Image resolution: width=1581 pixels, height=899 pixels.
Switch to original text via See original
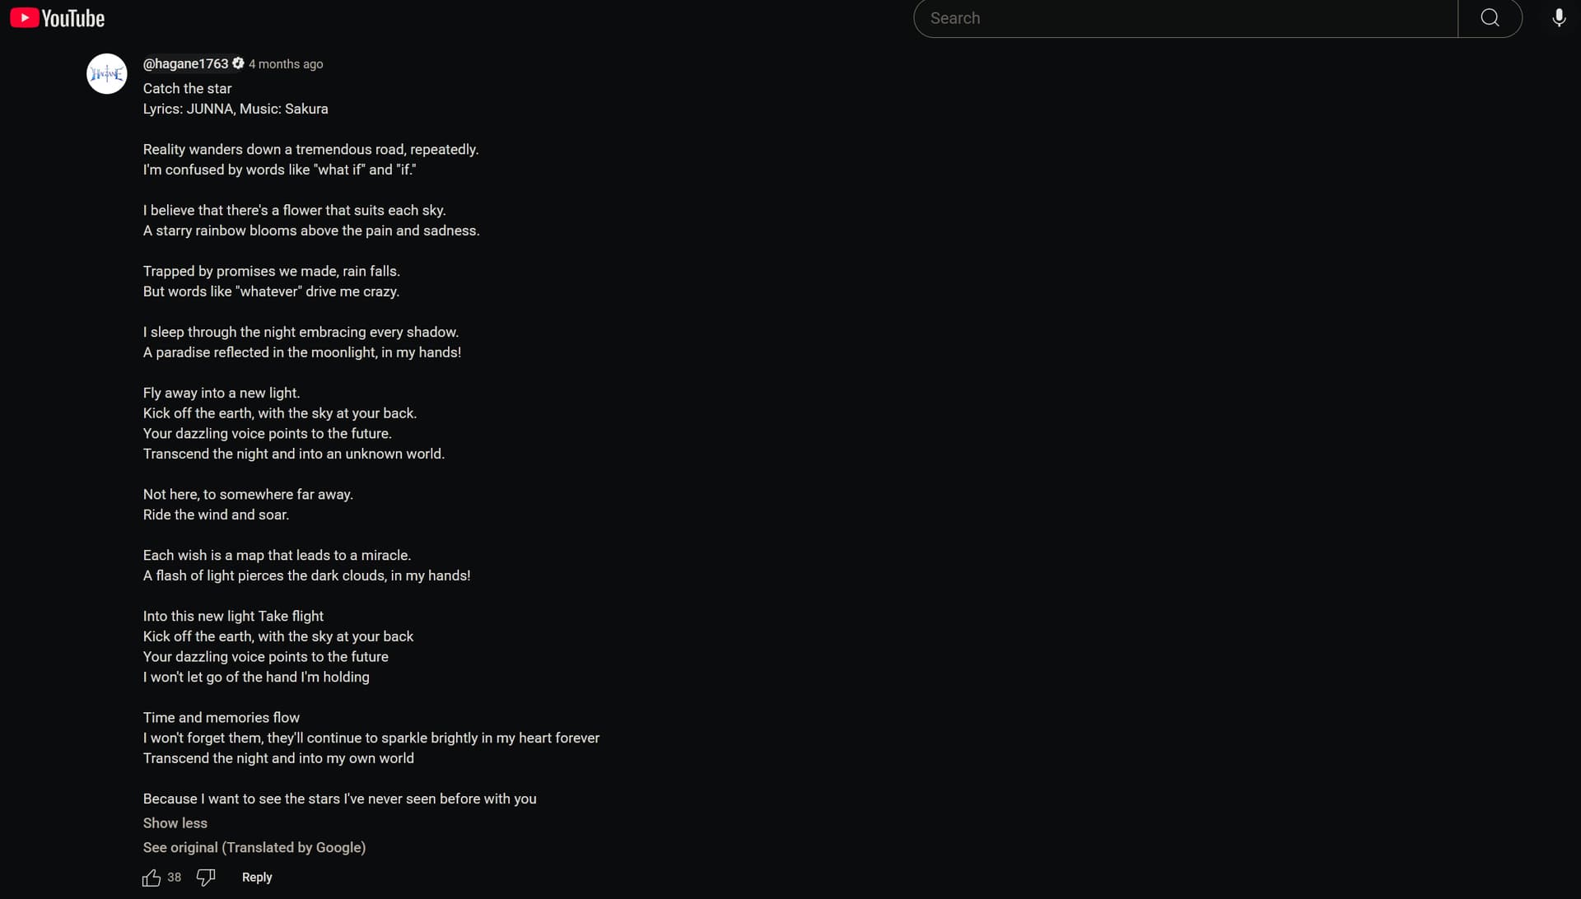(254, 847)
